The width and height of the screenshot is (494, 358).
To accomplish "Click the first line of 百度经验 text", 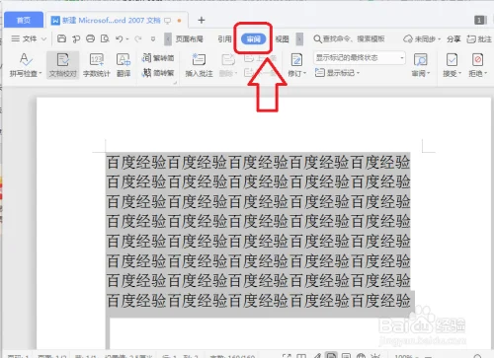I will (258, 162).
